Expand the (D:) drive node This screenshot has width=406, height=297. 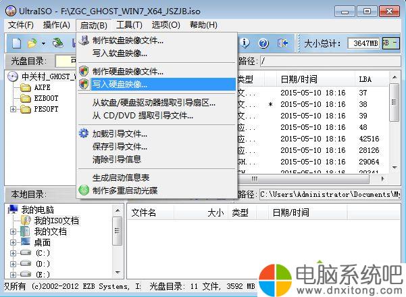[x=13, y=264]
